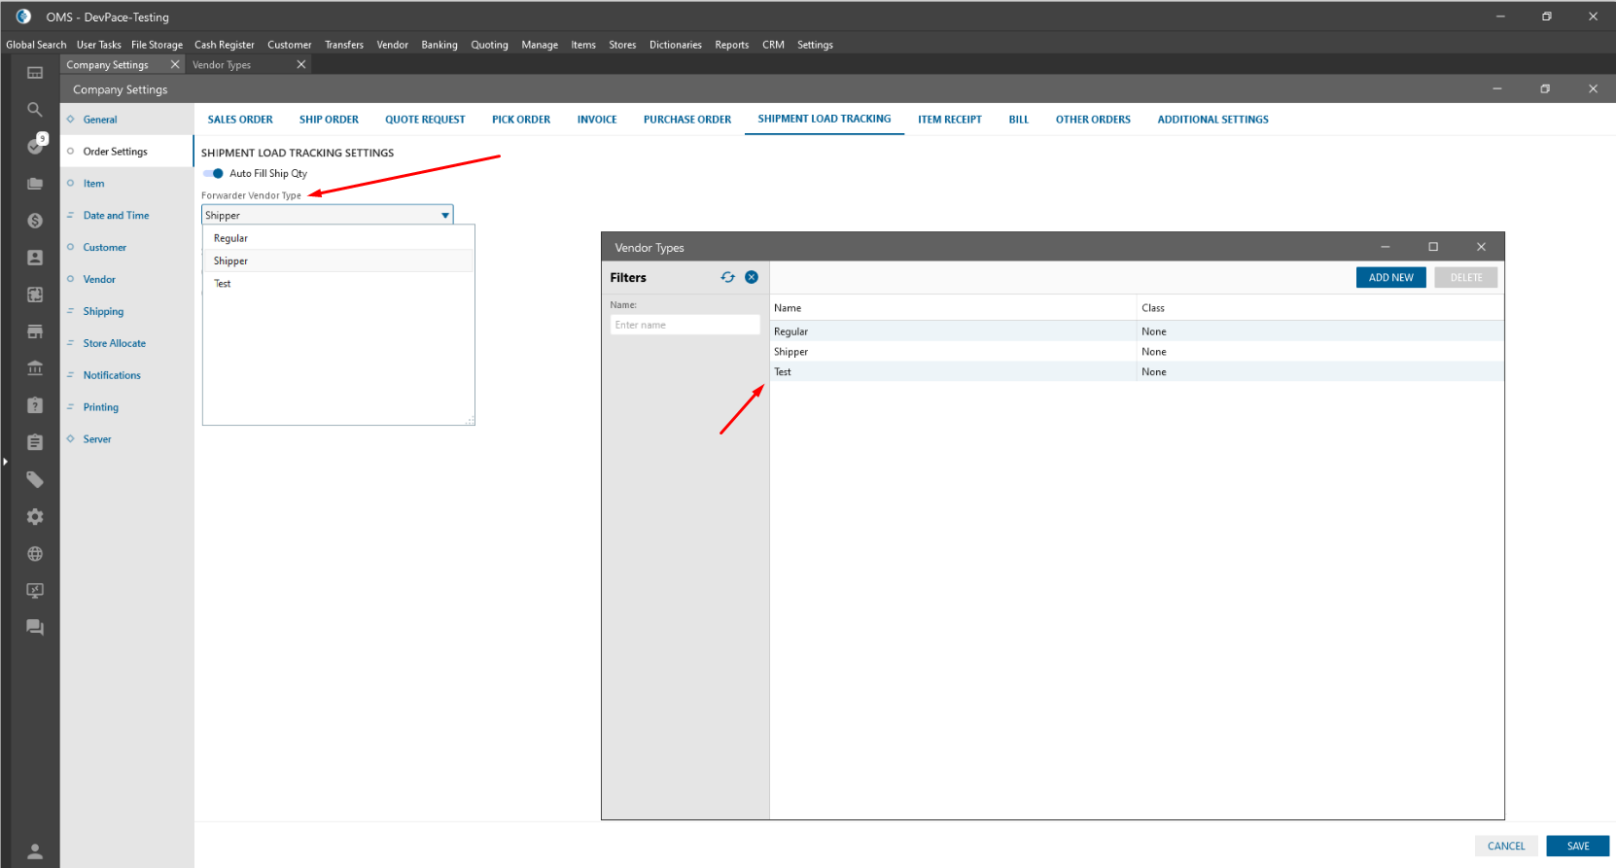Open the Global Search menu
The width and height of the screenshot is (1616, 868).
pyautogui.click(x=36, y=45)
